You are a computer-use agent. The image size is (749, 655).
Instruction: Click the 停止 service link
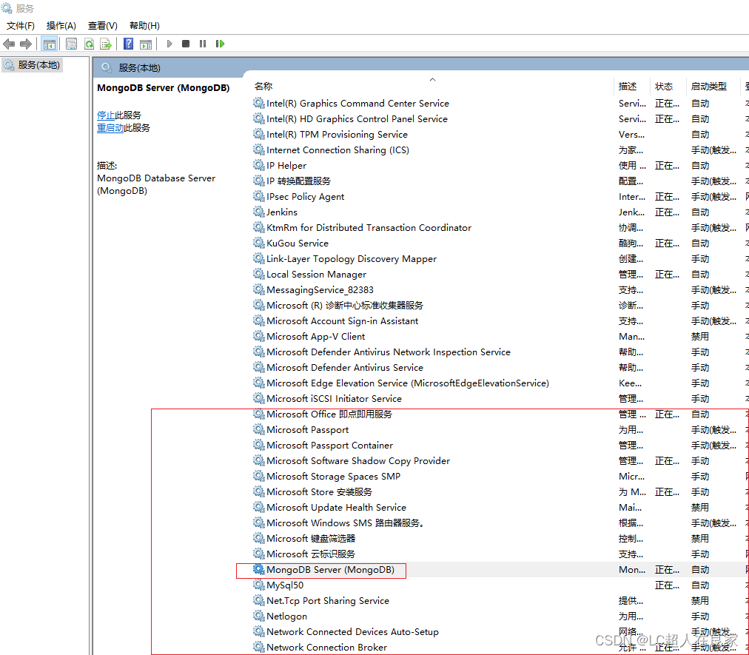[x=106, y=115]
